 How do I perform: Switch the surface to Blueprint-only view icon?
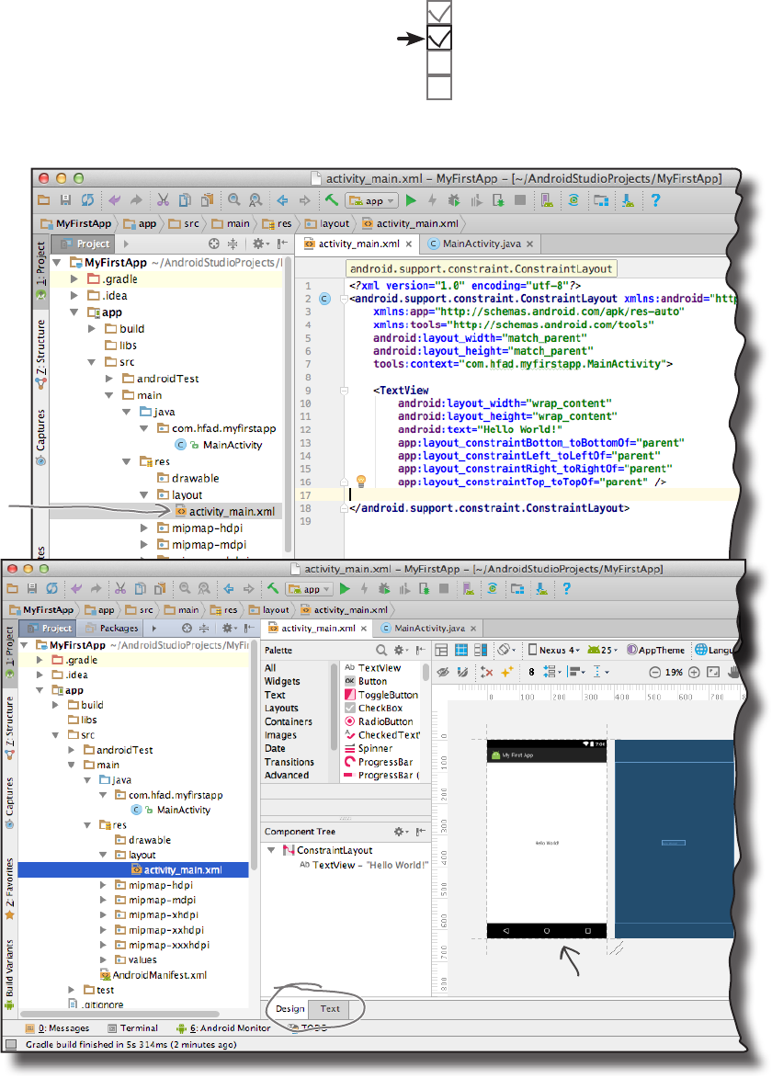(x=461, y=650)
